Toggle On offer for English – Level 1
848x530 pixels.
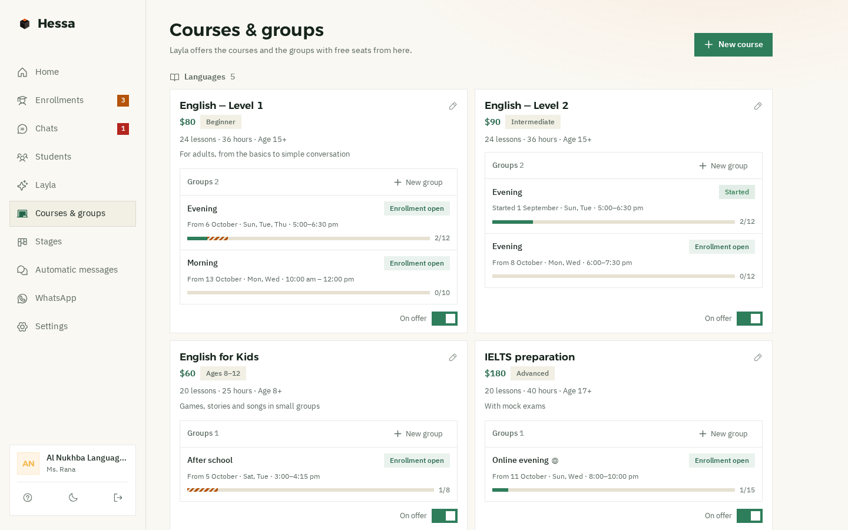[x=445, y=319]
